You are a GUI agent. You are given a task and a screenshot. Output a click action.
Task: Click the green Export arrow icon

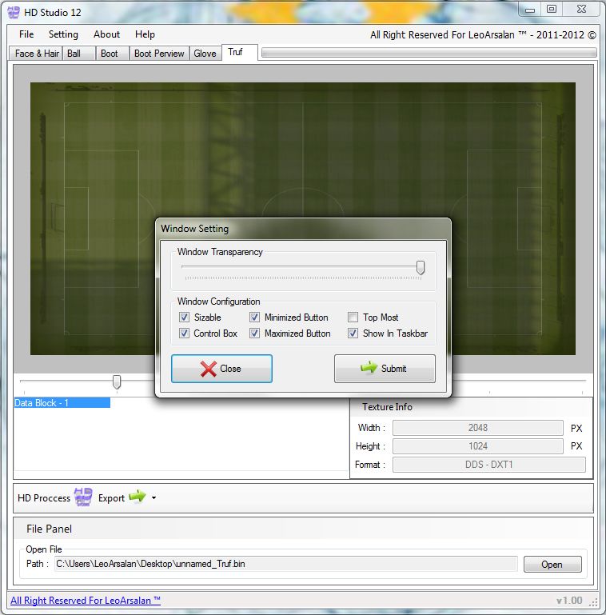point(137,497)
